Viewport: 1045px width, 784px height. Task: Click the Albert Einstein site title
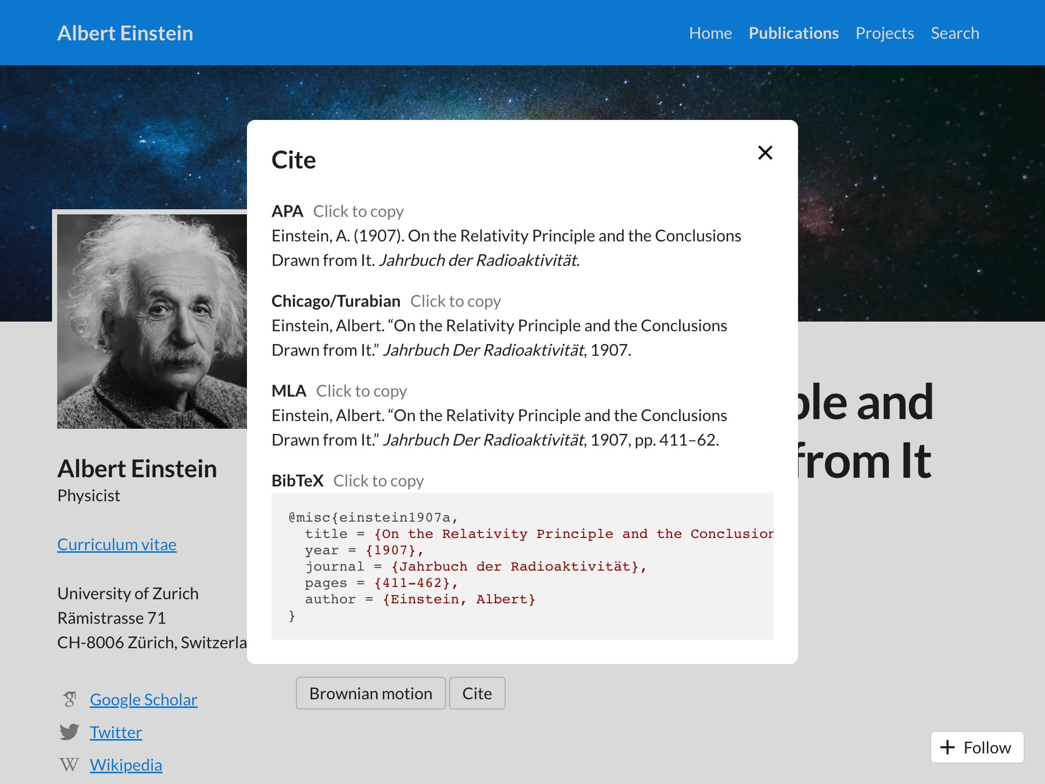(125, 33)
